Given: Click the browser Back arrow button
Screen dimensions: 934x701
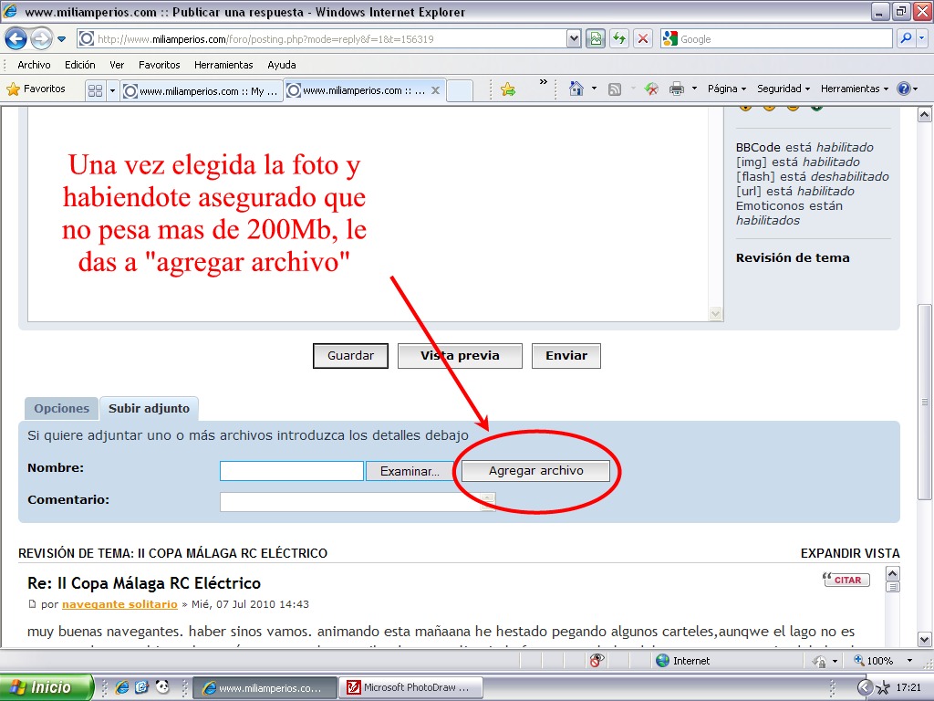Looking at the screenshot, I should [16, 39].
